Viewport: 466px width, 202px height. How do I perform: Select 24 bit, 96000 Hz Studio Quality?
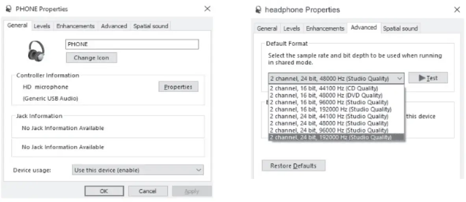329,130
